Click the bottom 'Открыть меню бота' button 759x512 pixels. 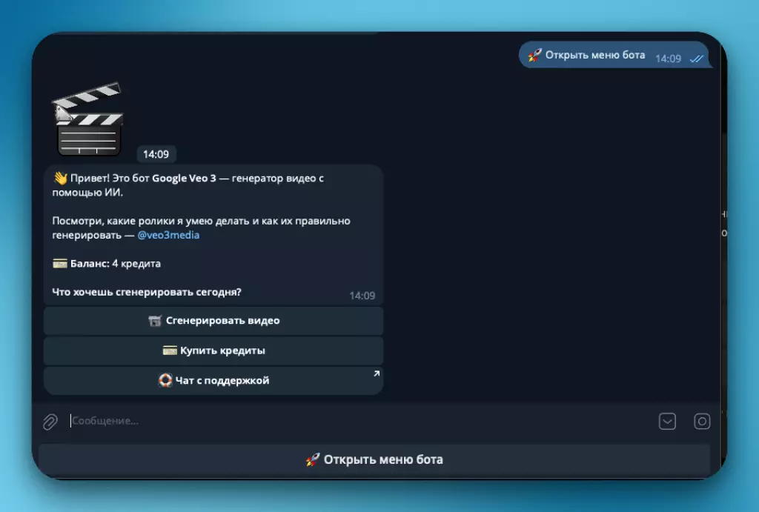click(x=374, y=459)
